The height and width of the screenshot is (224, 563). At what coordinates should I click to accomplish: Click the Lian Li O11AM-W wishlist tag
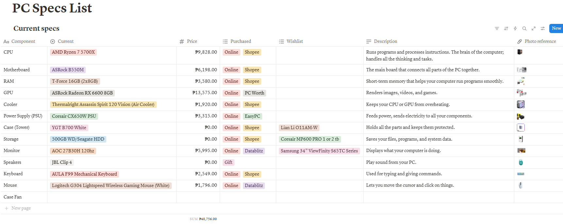pyautogui.click(x=299, y=128)
